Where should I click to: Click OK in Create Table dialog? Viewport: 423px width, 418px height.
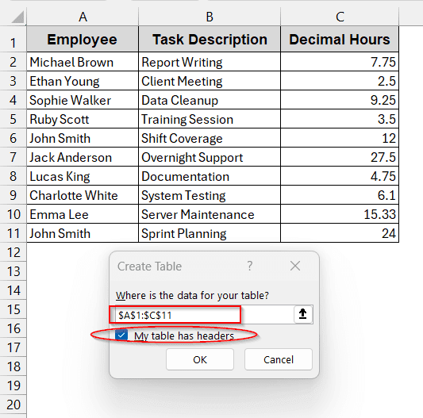click(200, 359)
